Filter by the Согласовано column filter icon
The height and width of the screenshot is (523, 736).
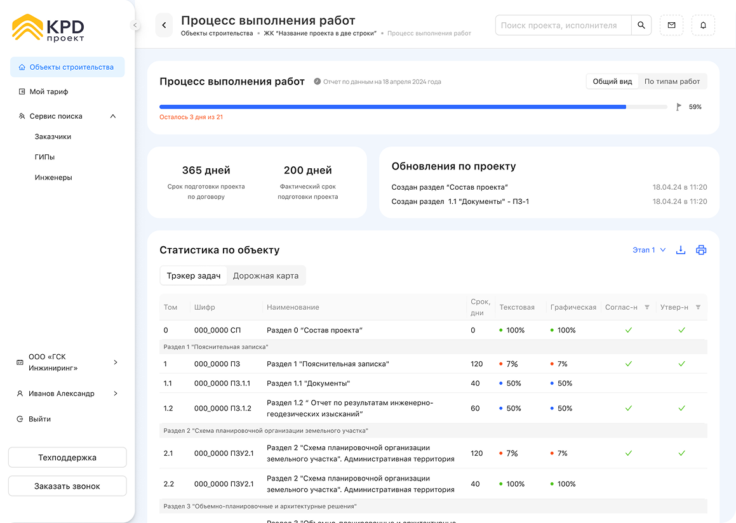[x=647, y=307]
